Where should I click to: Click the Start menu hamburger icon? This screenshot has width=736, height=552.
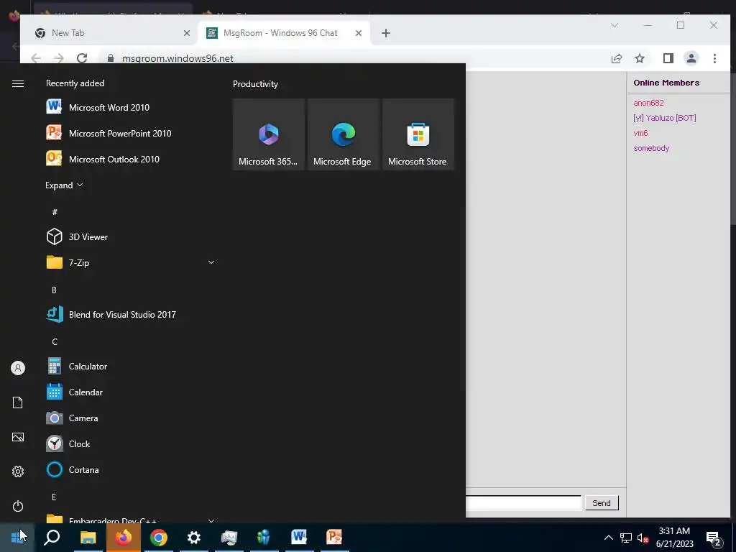point(18,83)
